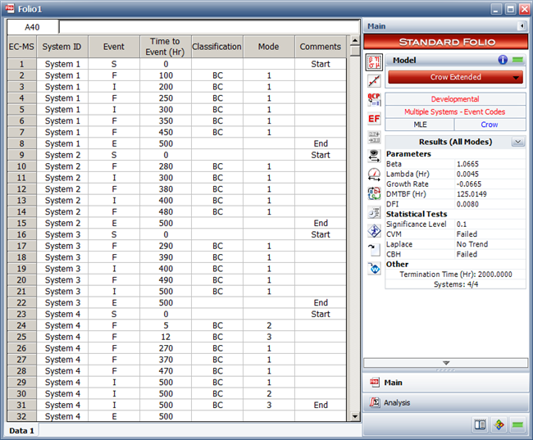Image resolution: width=533 pixels, height=440 pixels.
Task: Switch to the Analysis page
Action: pyautogui.click(x=445, y=402)
